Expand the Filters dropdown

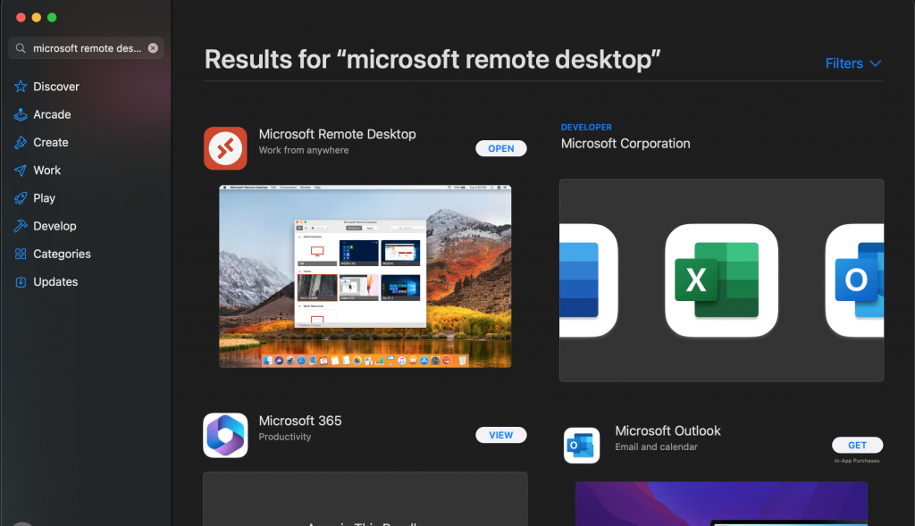click(x=853, y=63)
